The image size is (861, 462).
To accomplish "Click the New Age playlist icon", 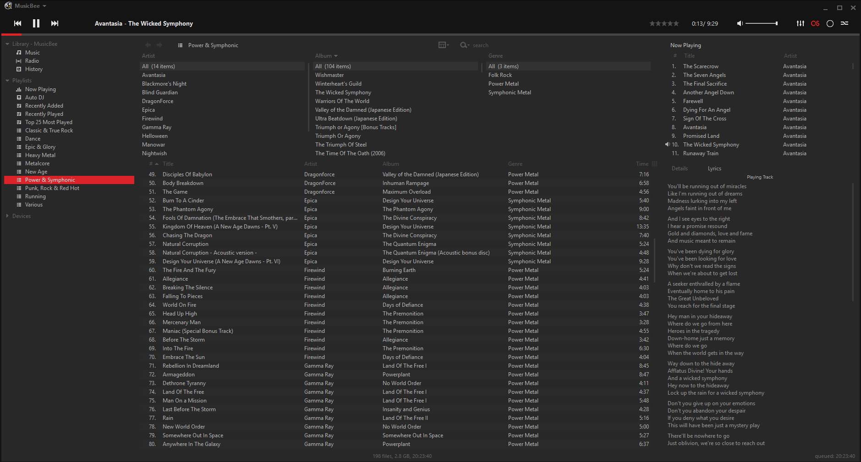I will 19,172.
